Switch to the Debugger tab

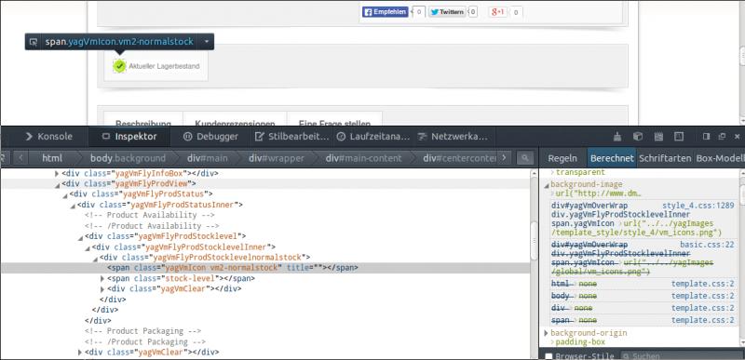coord(210,137)
